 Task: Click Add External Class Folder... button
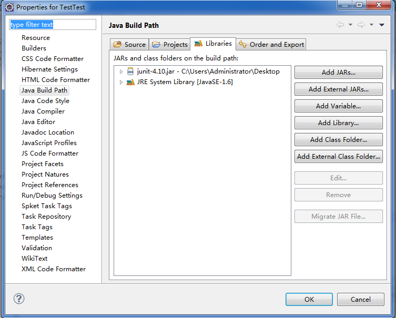(x=339, y=157)
